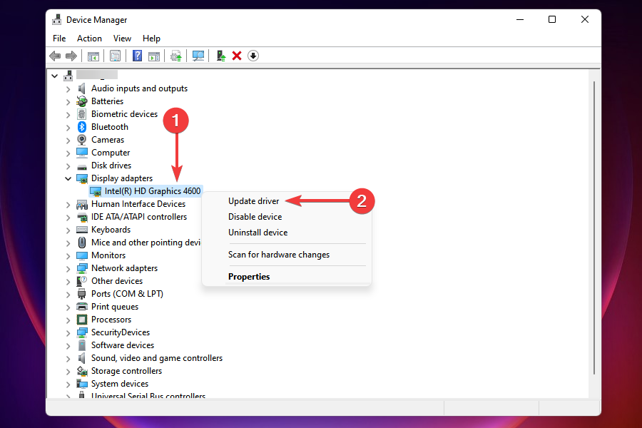Click the toolbar Properties sheet icon

tap(115, 56)
